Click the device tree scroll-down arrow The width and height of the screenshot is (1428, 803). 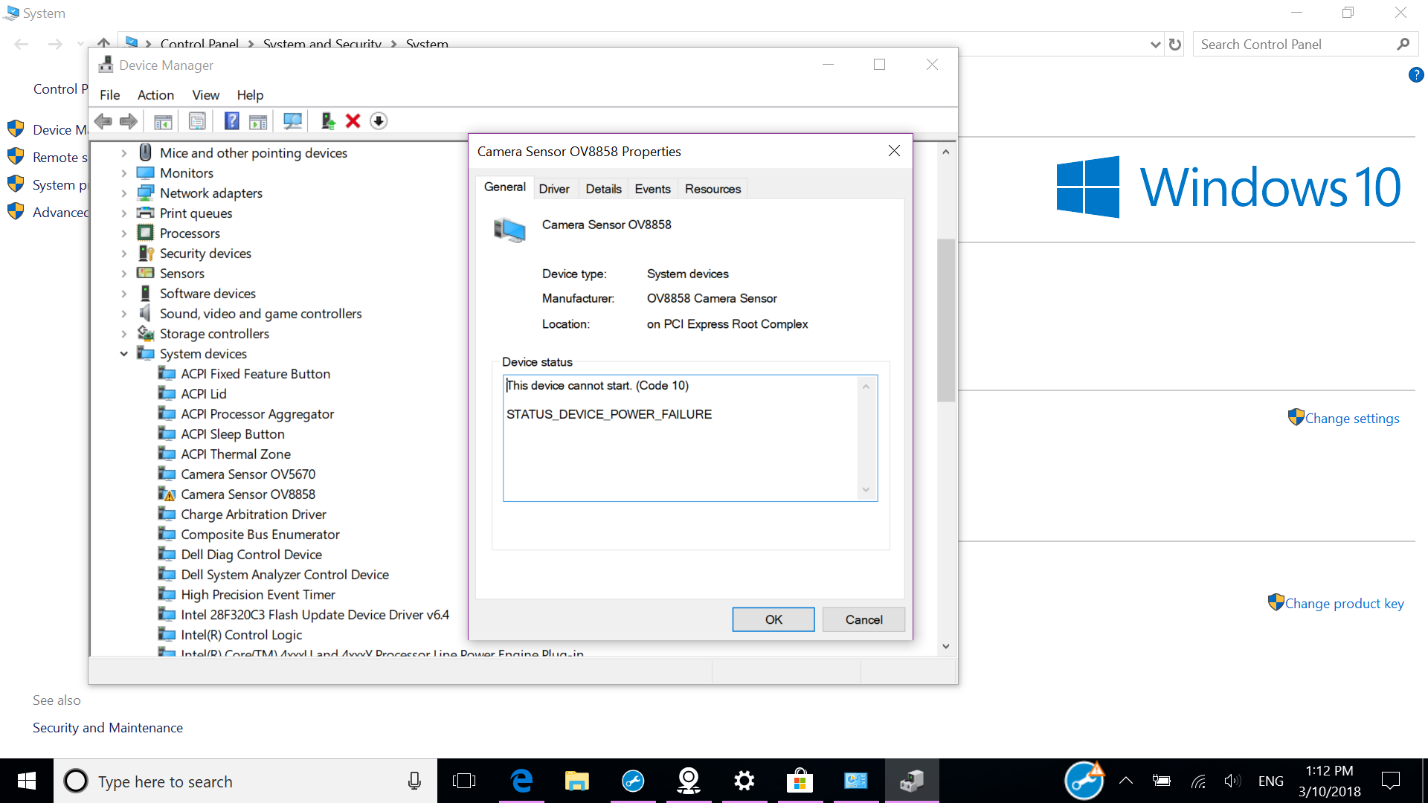point(945,646)
